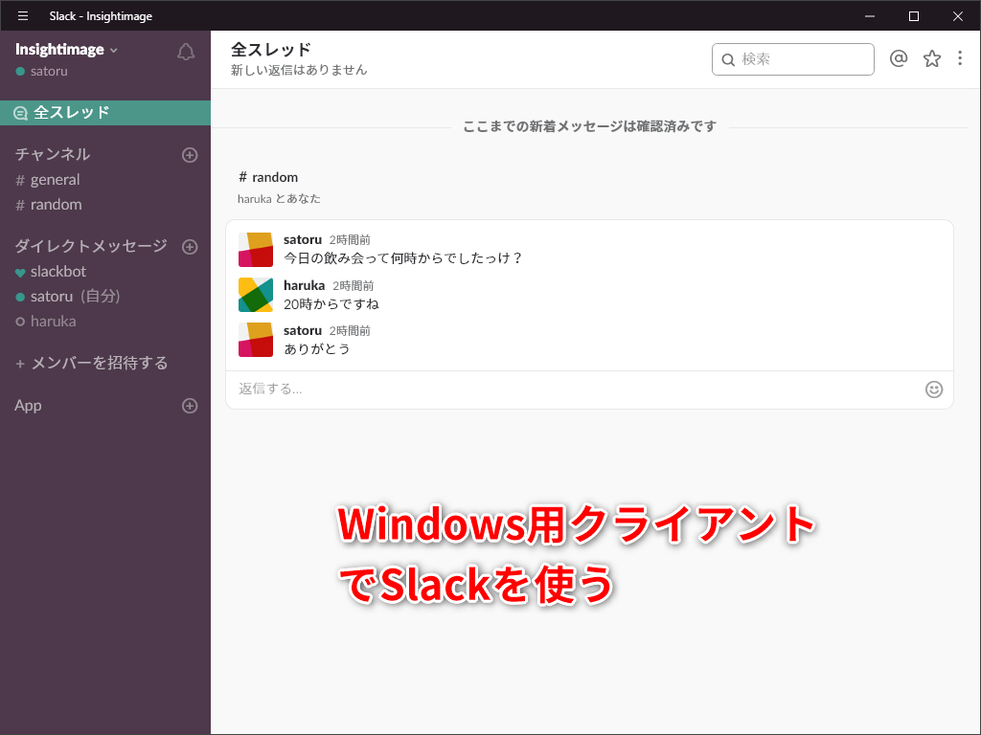
Task: Maximize the Slack window
Action: coord(913,15)
